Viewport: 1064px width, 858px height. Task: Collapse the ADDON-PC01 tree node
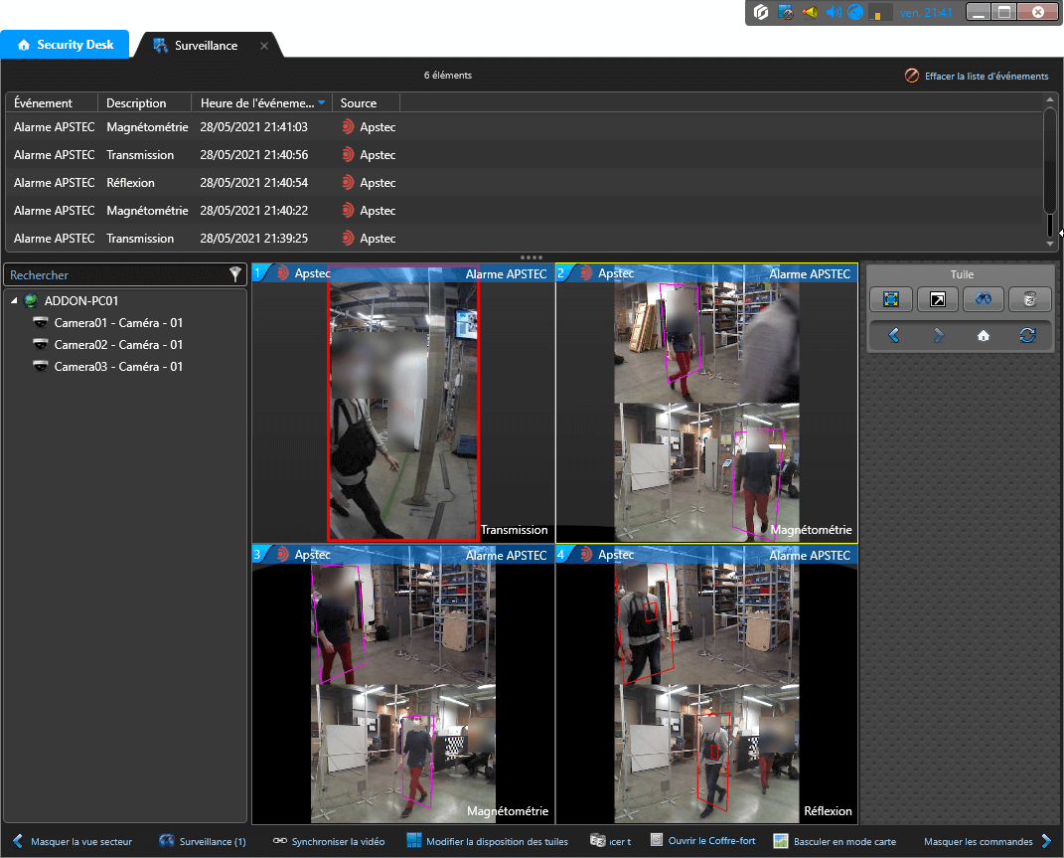pos(15,301)
